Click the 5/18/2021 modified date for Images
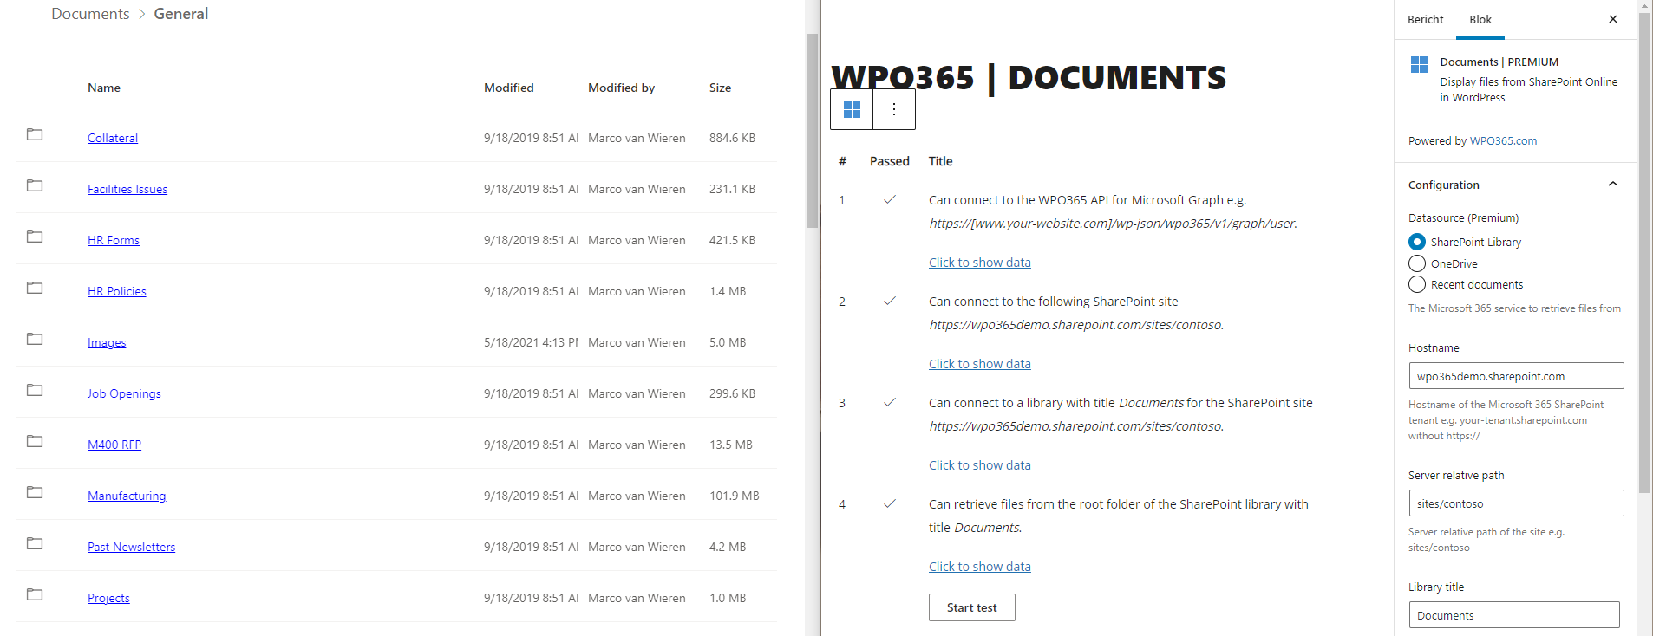 pos(531,342)
